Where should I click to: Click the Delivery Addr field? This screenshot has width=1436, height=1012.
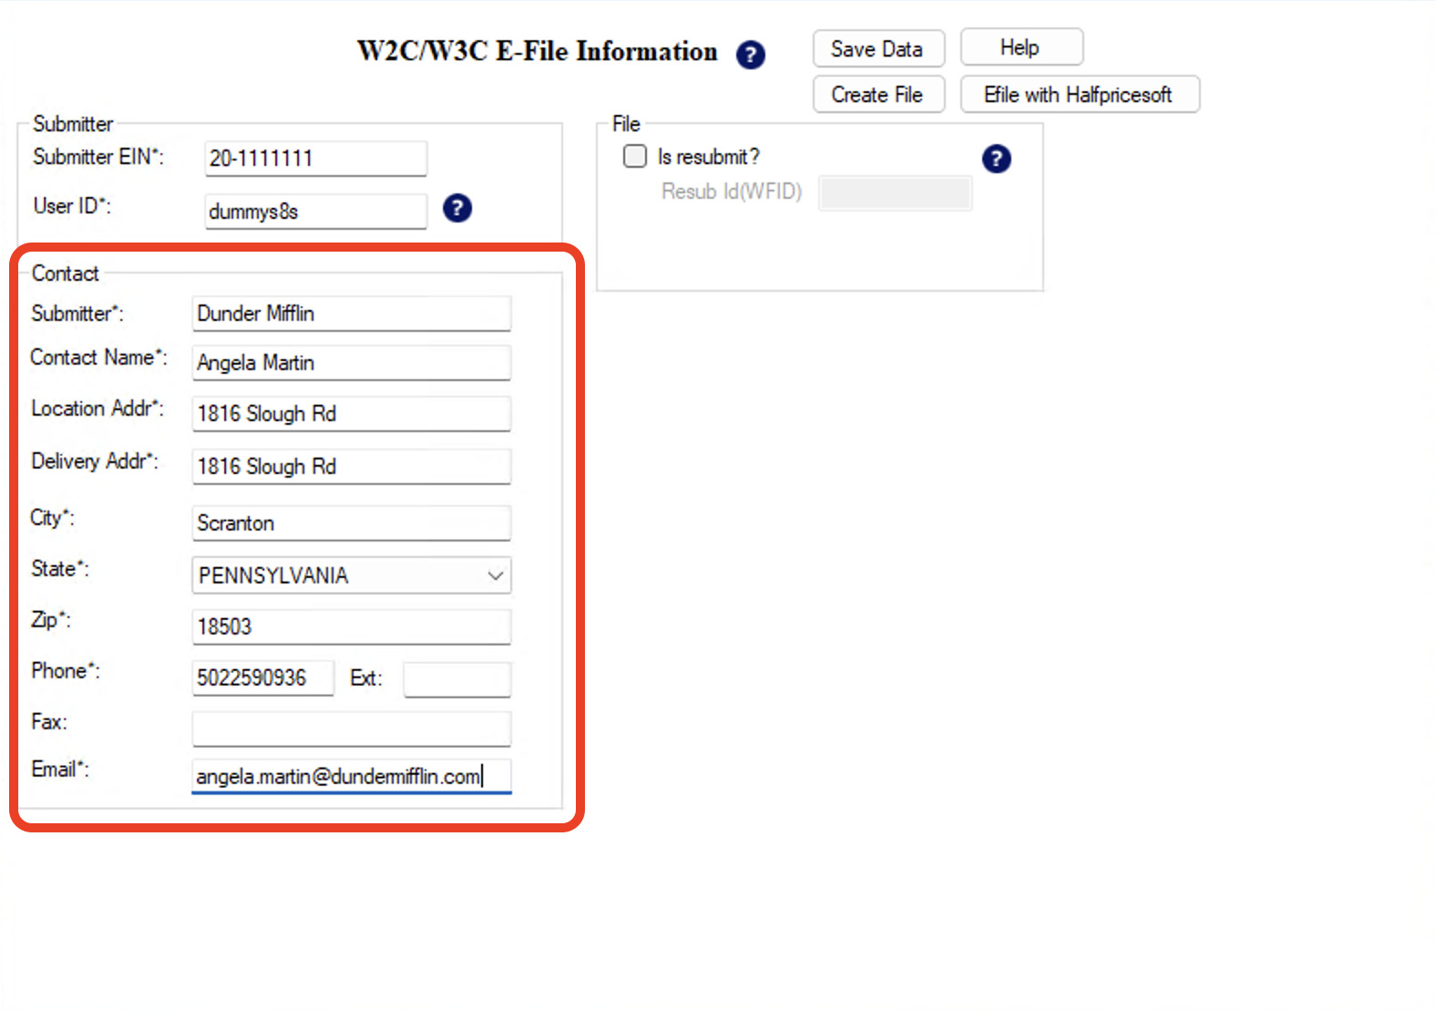[x=351, y=467]
